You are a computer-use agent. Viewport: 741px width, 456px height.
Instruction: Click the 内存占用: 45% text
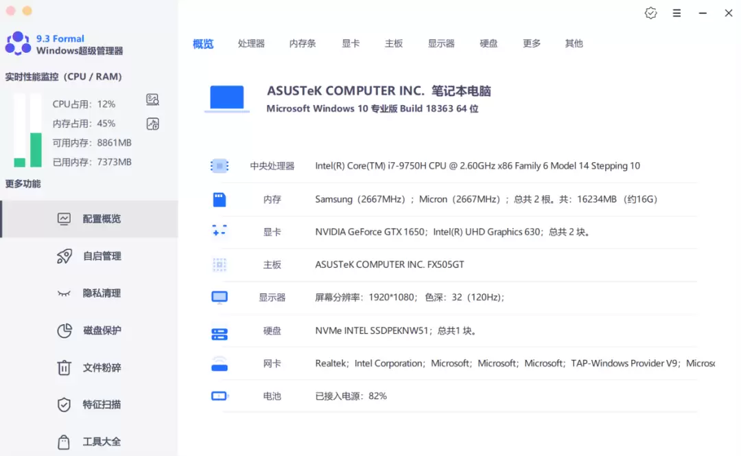[x=84, y=124]
